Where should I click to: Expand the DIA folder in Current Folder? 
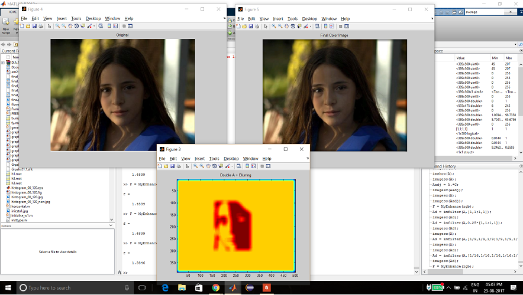[x=3, y=63]
